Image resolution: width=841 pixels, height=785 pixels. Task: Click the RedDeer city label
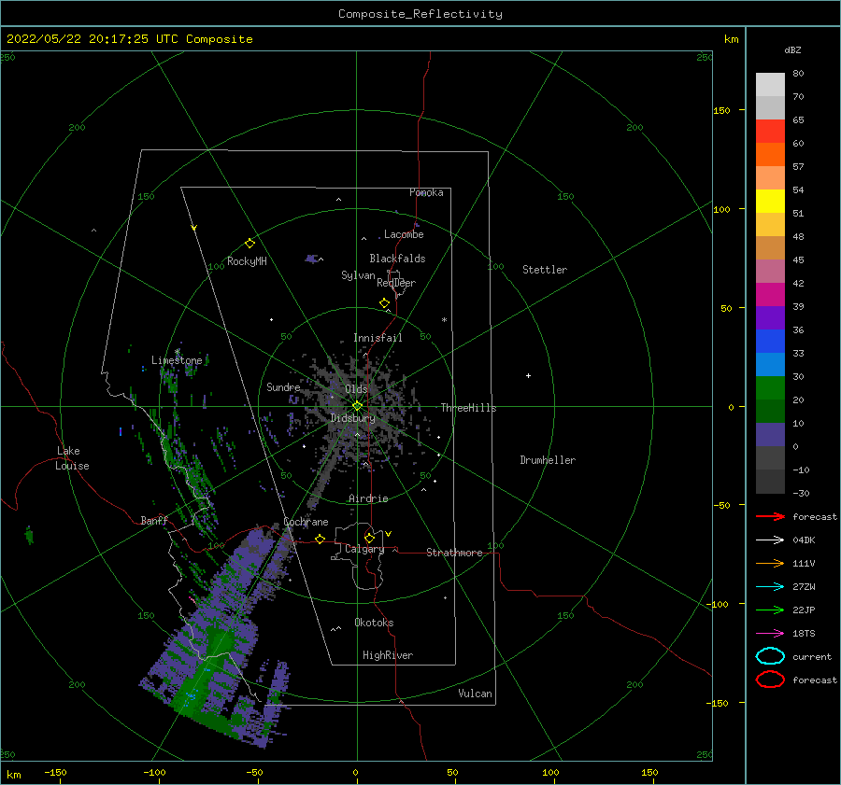[x=396, y=283]
